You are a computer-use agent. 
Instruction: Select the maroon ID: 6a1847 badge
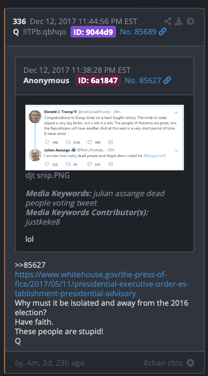98,80
